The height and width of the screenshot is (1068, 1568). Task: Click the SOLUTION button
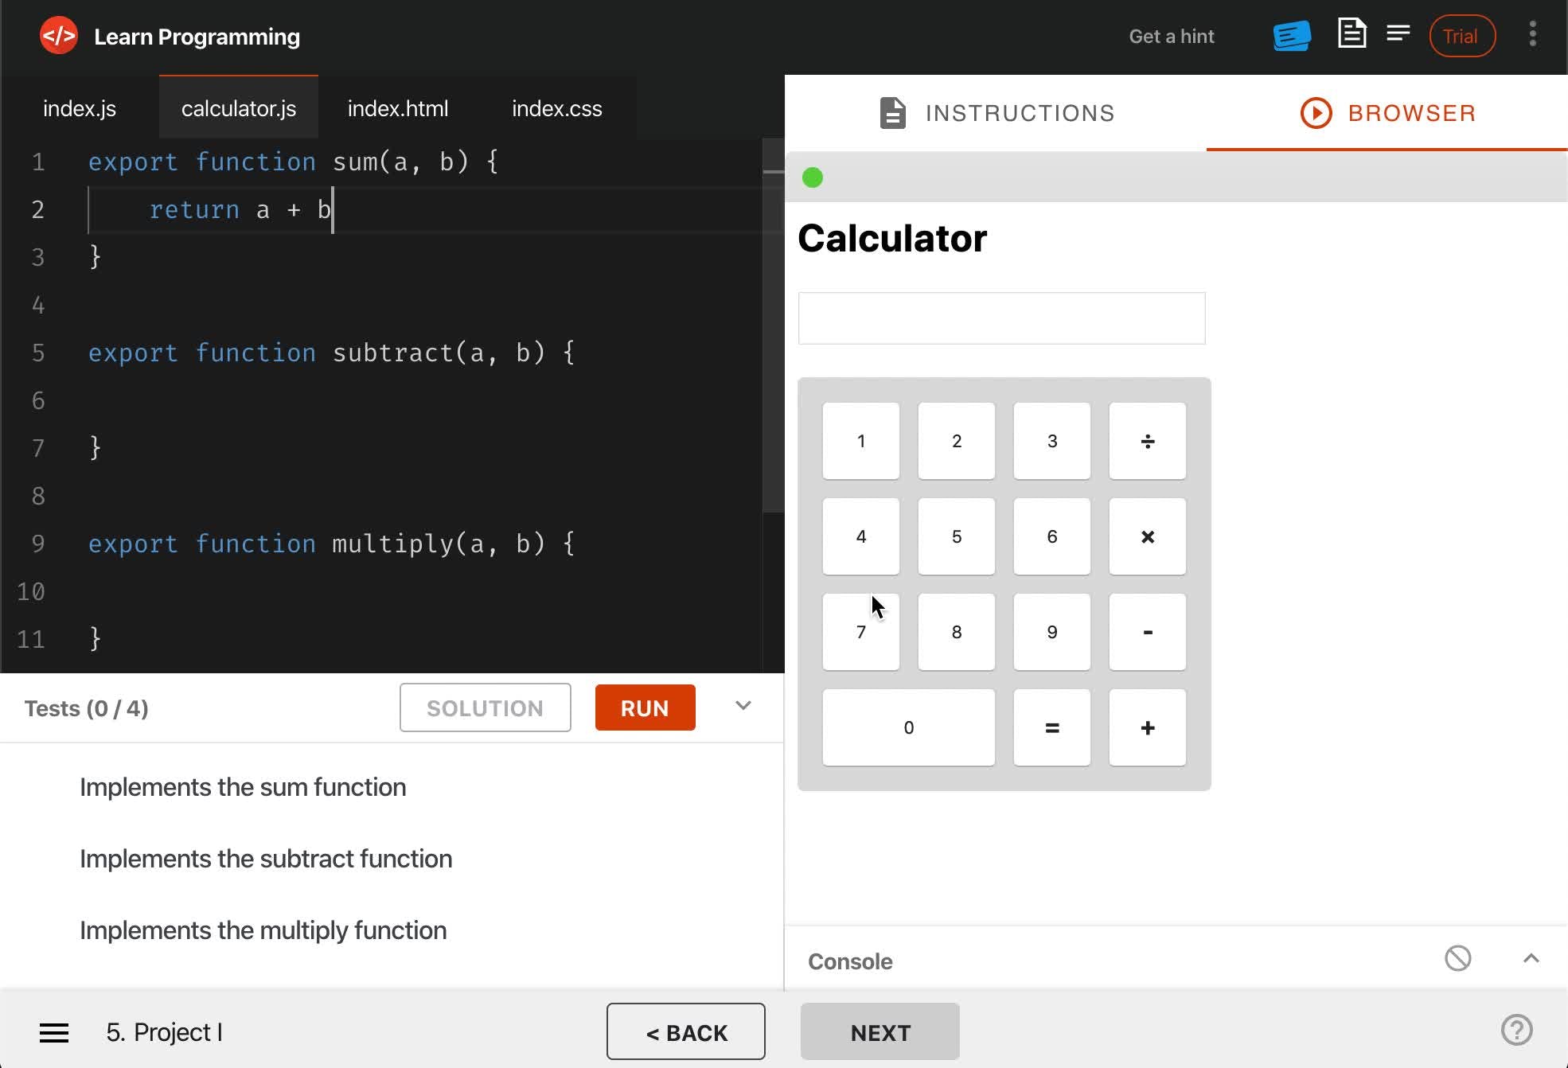pyautogui.click(x=485, y=708)
